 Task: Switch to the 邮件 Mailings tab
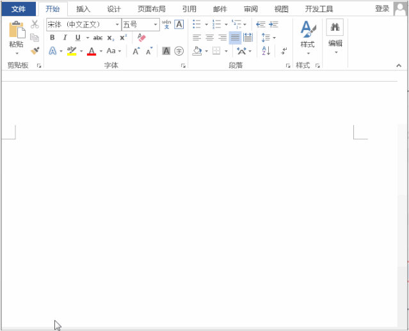(x=220, y=9)
